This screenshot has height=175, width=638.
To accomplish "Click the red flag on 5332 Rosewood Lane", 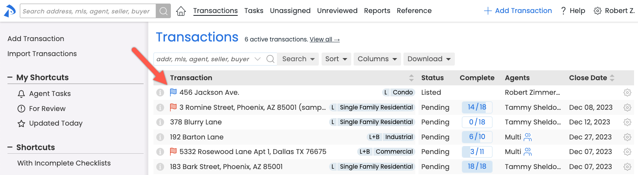I will 173,152.
